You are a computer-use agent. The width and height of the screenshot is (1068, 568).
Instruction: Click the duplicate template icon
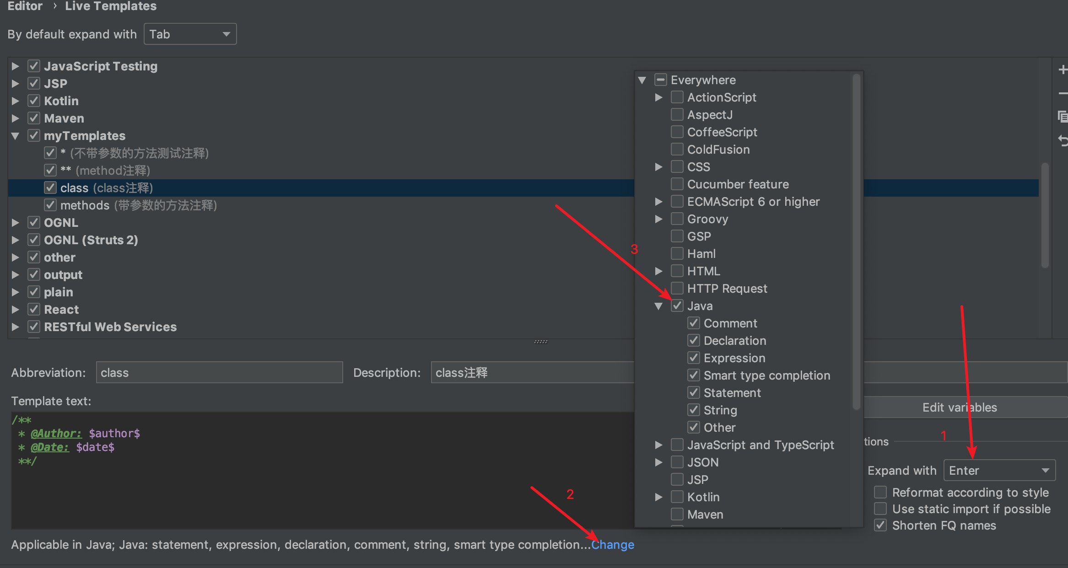(1063, 117)
